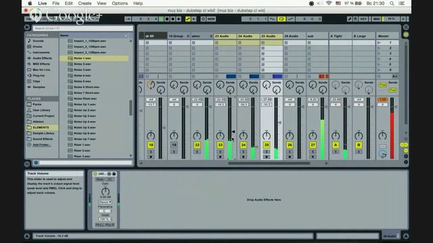The width and height of the screenshot is (433, 243).
Task: Select the MIDI Effects browser category
Action: click(x=41, y=64)
